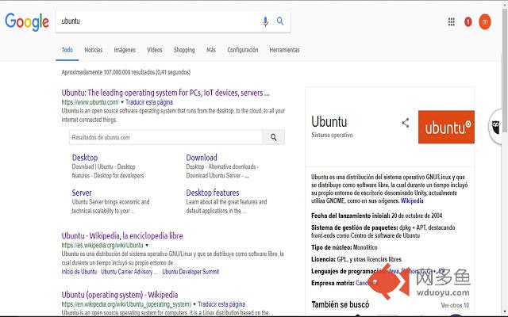This screenshot has width=508, height=317.
Task: Share the Ubuntu knowledge panel
Action: click(406, 123)
